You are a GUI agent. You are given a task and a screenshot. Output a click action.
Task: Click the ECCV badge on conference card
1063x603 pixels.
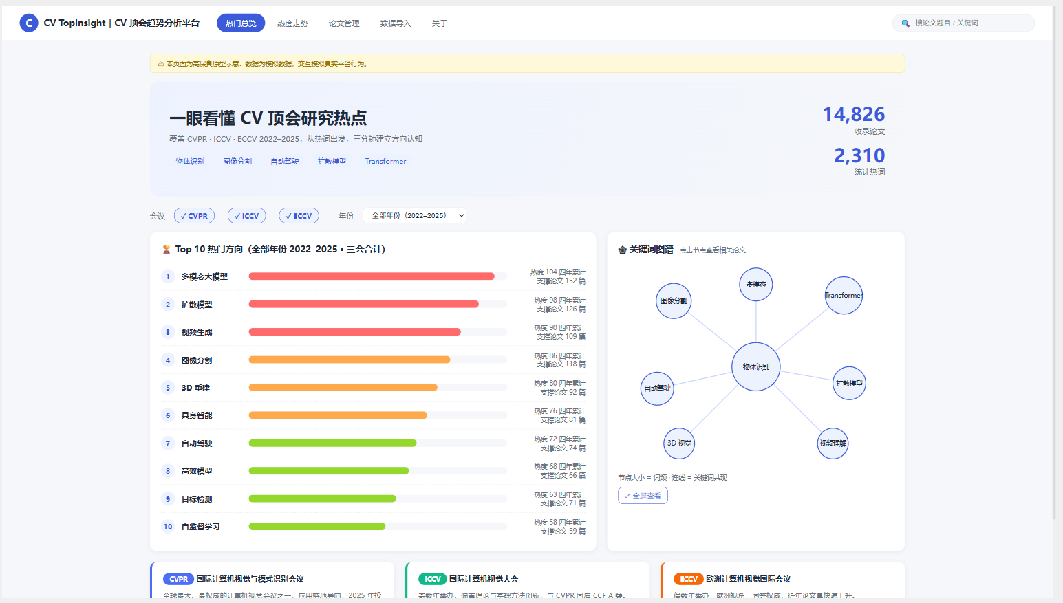[x=688, y=579]
